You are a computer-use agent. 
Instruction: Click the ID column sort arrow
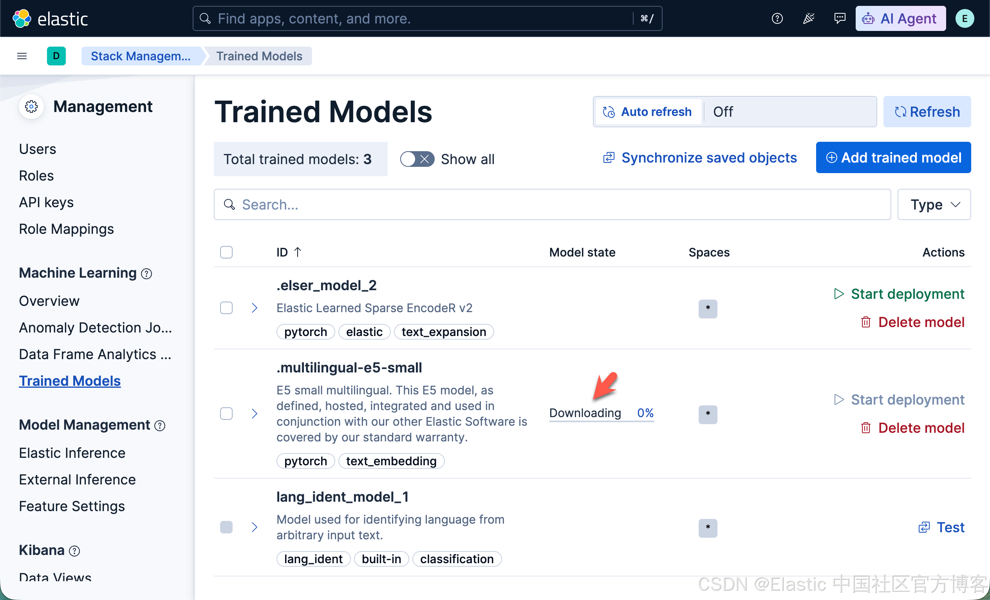click(x=298, y=252)
